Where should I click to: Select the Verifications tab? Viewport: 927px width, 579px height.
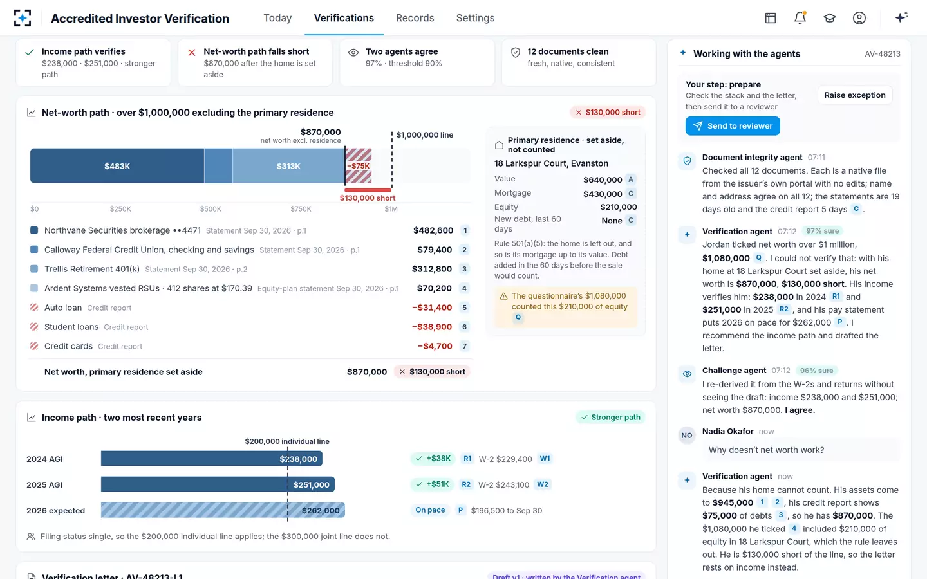click(344, 18)
